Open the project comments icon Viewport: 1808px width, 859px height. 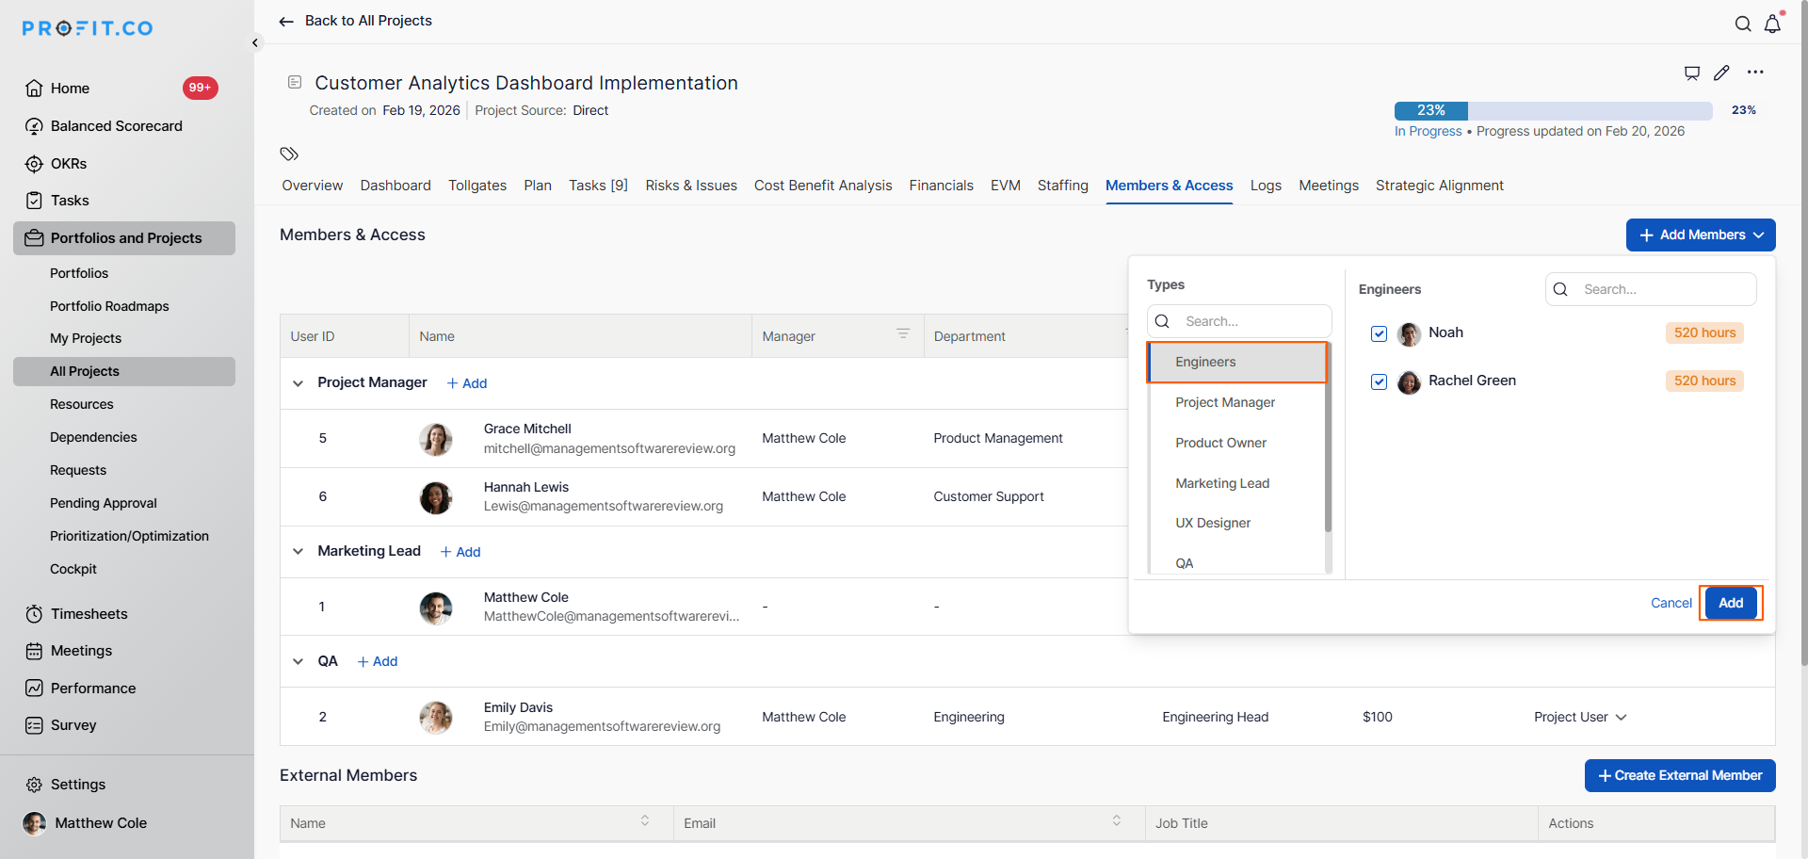pyautogui.click(x=1692, y=73)
